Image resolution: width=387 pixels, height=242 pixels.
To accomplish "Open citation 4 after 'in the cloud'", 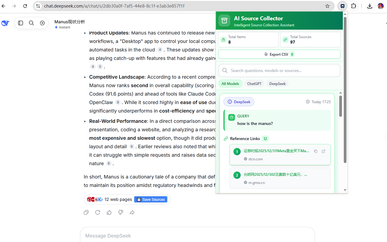I will [x=160, y=50].
